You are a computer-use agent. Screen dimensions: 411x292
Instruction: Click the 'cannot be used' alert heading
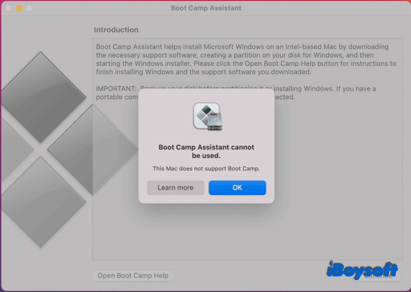click(206, 151)
